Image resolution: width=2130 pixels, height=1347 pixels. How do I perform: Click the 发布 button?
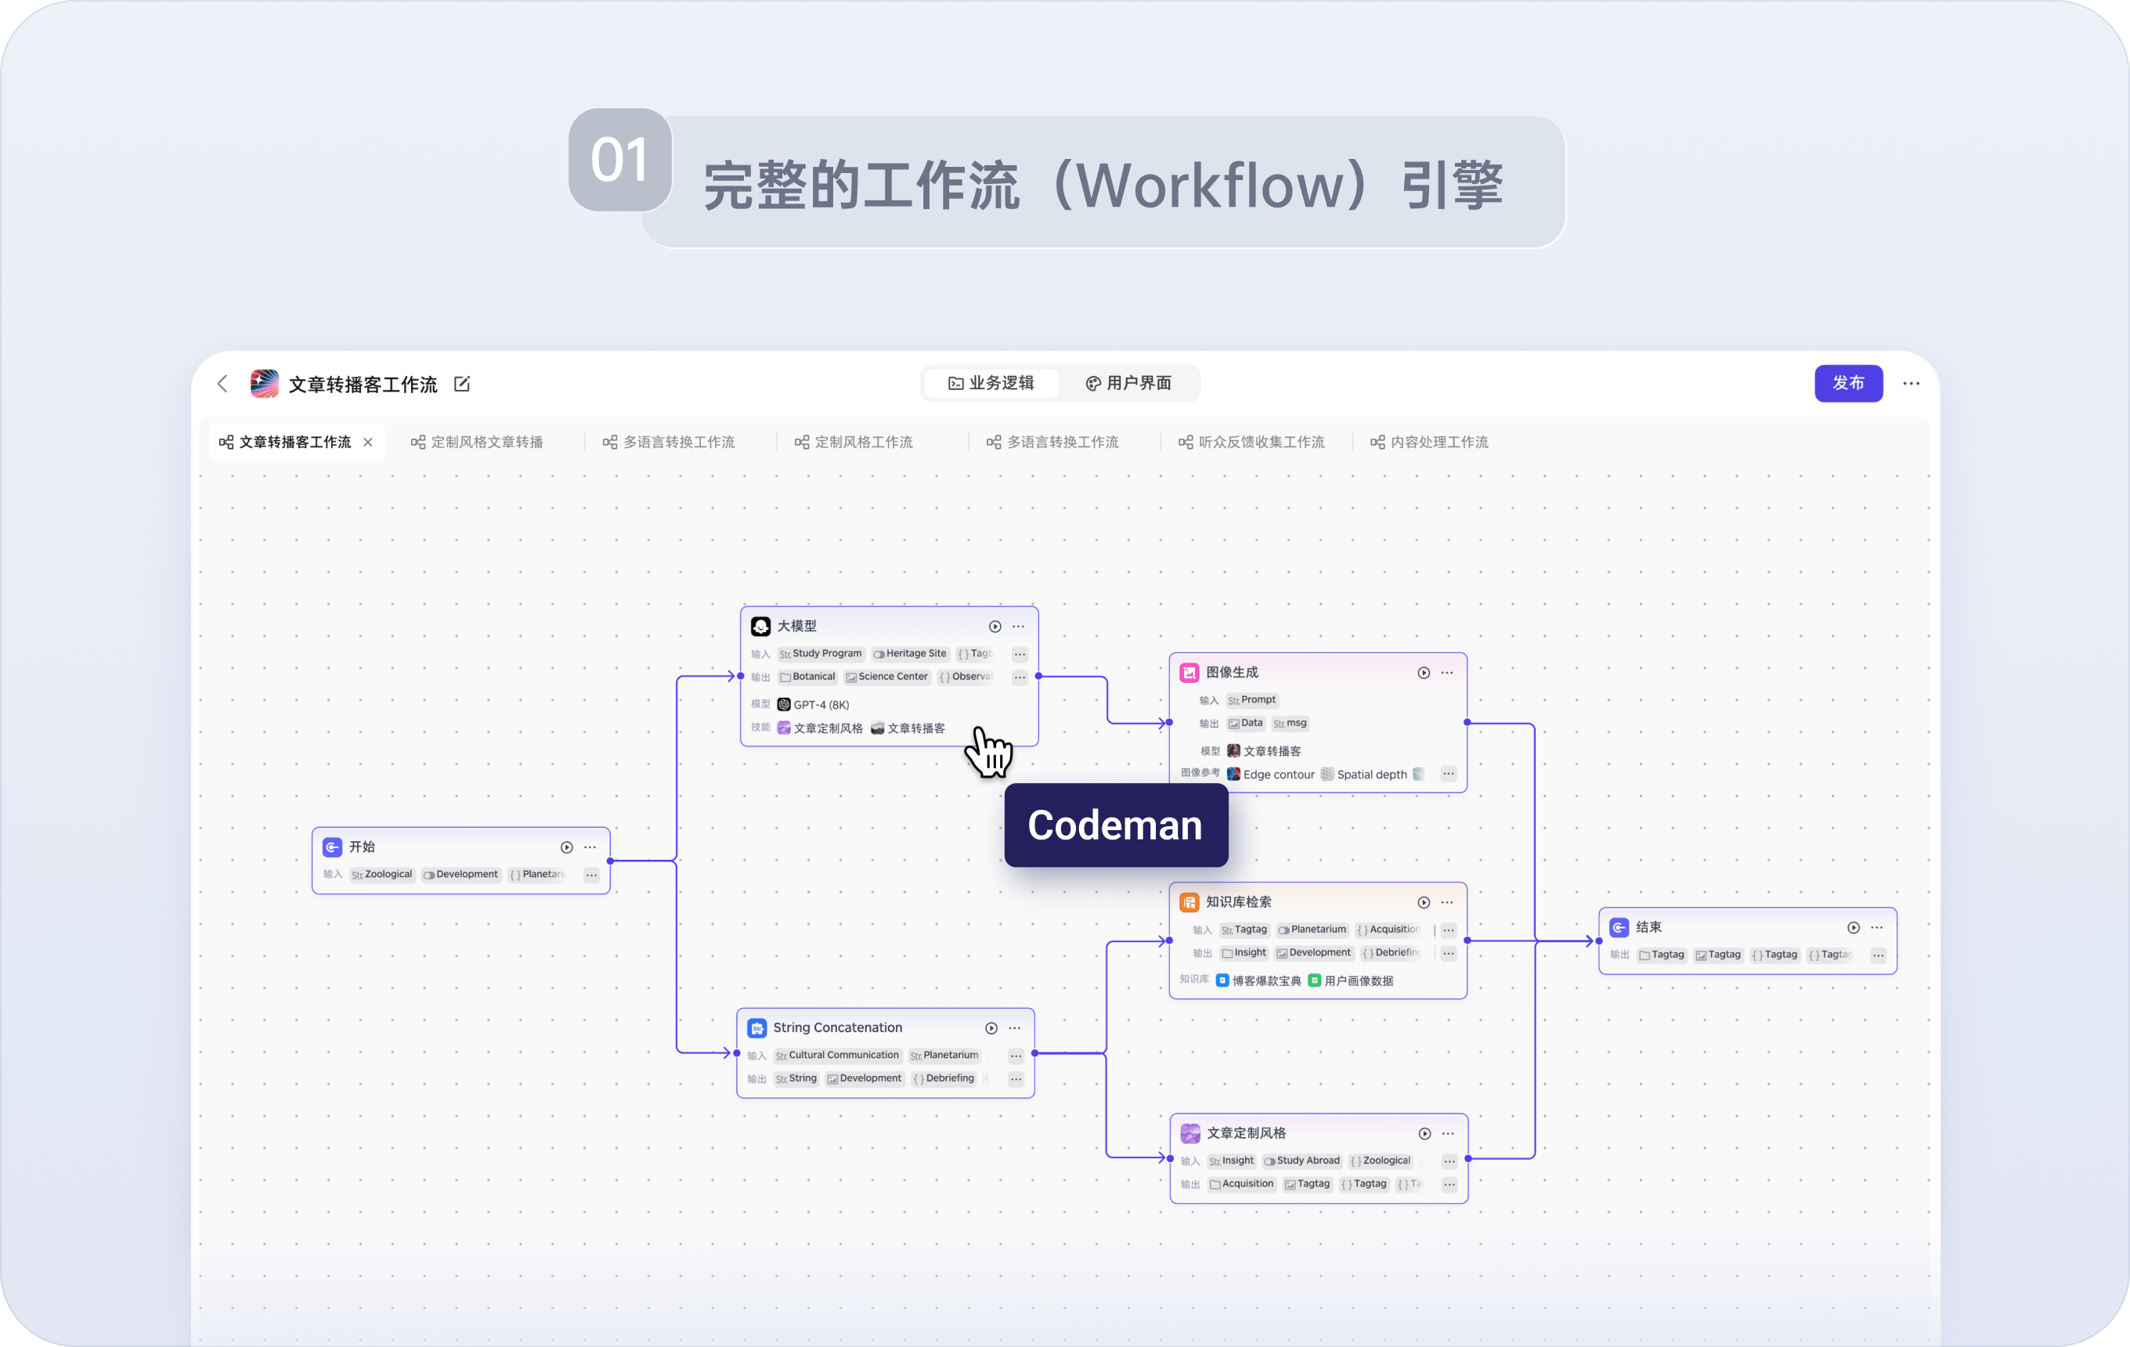(1848, 384)
